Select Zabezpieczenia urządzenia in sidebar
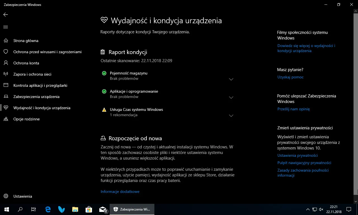 pos(36,97)
